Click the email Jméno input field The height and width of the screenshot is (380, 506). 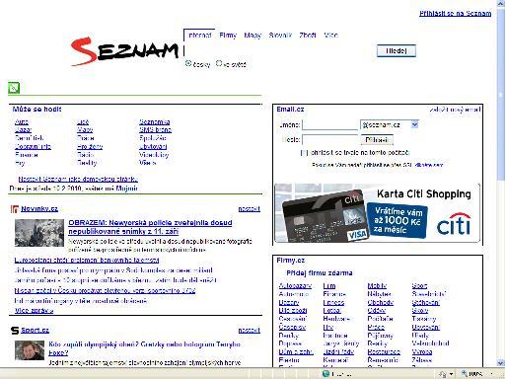click(x=330, y=125)
